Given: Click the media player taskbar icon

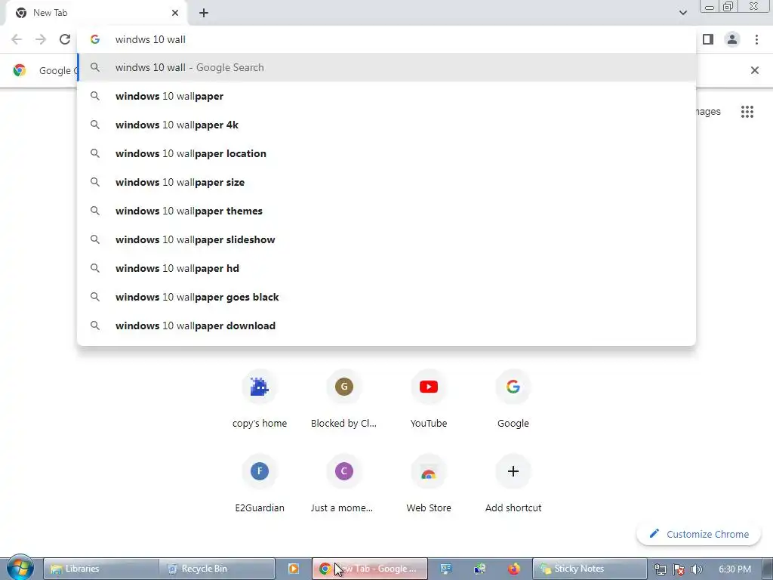Looking at the screenshot, I should point(294,569).
